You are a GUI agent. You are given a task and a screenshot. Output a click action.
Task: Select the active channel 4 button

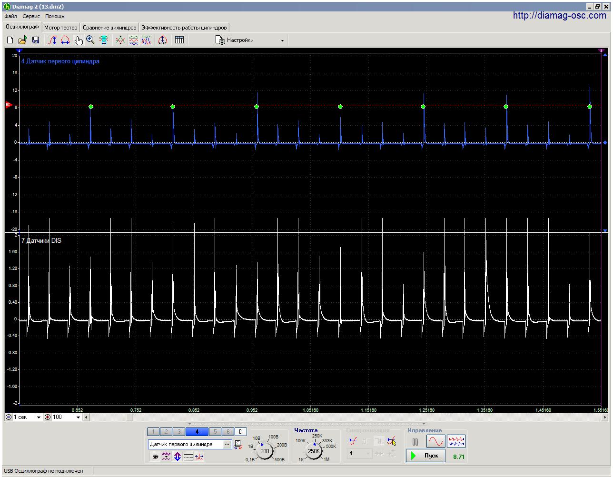coord(197,432)
